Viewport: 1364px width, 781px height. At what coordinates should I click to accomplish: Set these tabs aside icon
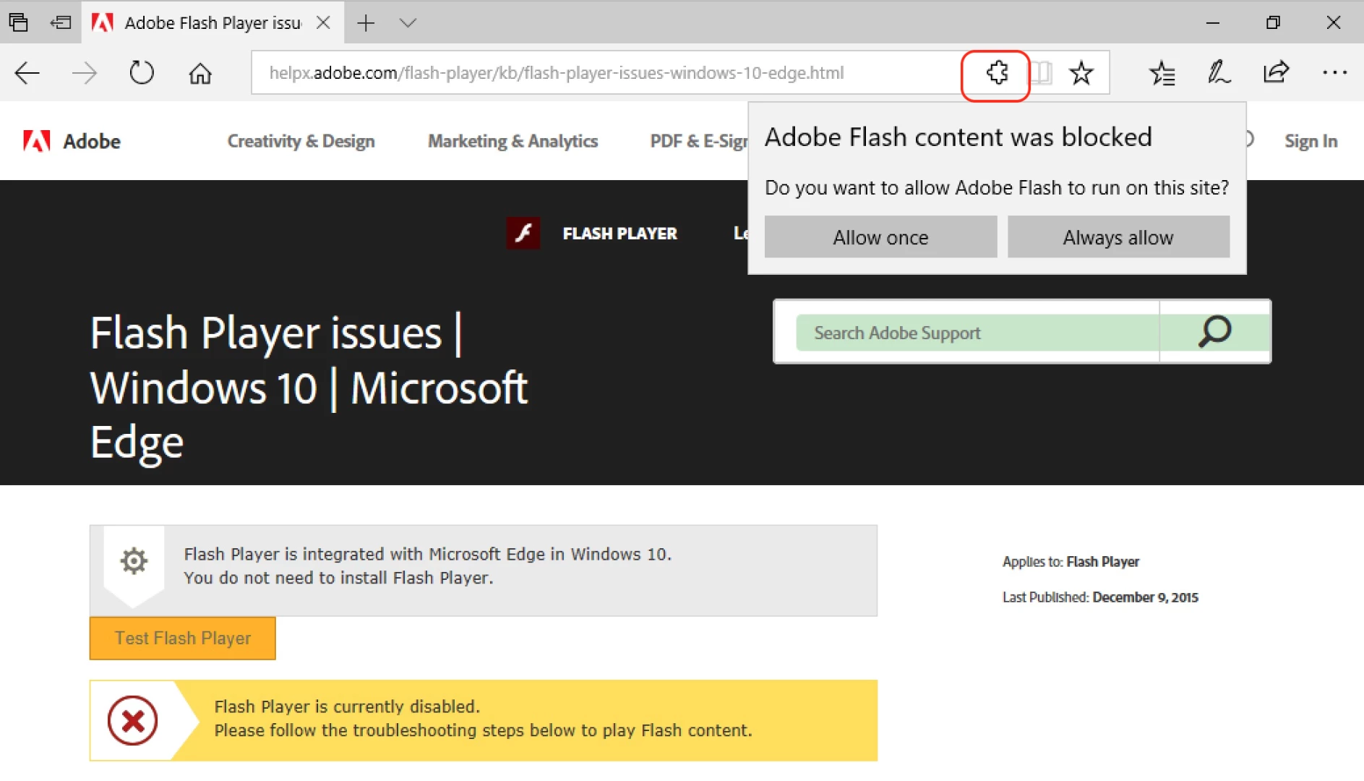coord(61,22)
